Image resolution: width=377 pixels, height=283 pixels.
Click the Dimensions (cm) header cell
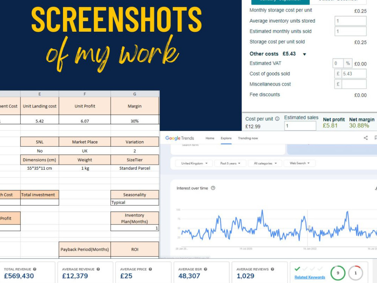[x=40, y=160]
